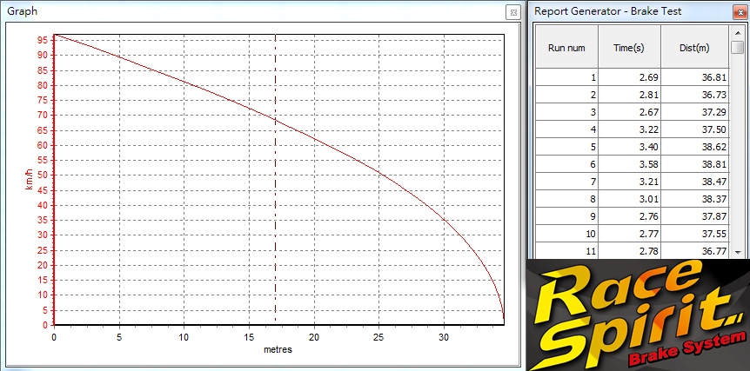Select time cell 3.22
750x371 pixels.
coord(629,129)
